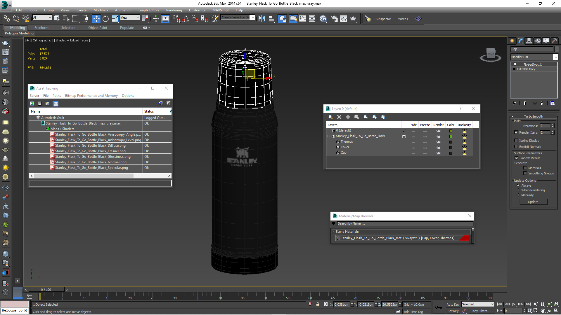Click Select by Name toolbar icon

pos(66,19)
